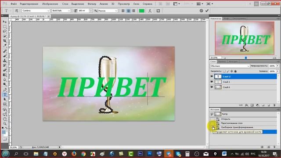Open the Bold Italic font style dropdown
This screenshot has height=158, width=281.
pyautogui.click(x=69, y=11)
